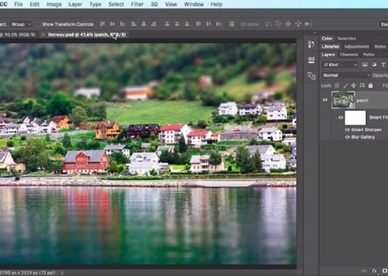388x276 pixels.
Task: Open the Normal blend mode dropdown
Action: (x=346, y=76)
